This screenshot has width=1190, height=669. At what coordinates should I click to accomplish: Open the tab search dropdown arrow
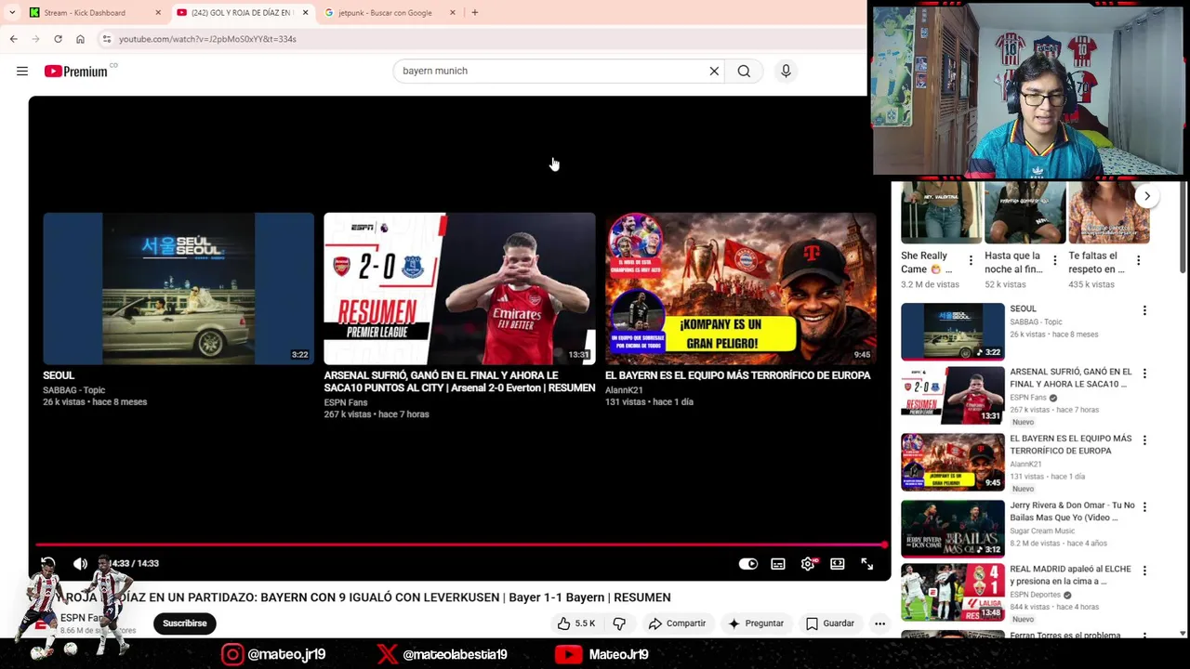[11, 13]
